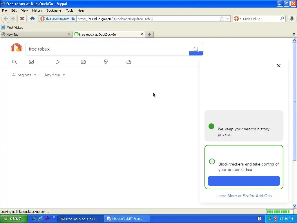Stop page loading with red X button
This screenshot has width=297, height=223.
click(x=22, y=19)
